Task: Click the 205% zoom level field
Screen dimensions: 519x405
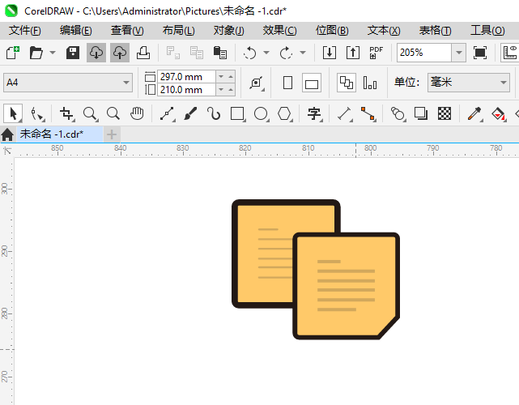Action: point(424,53)
